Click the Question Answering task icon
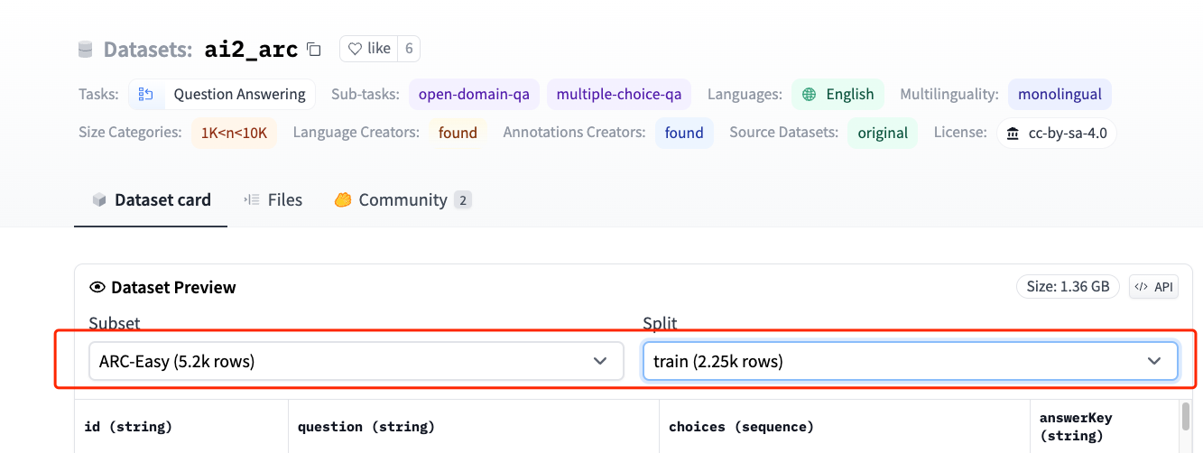Screen dimensions: 1203x453 pos(146,94)
